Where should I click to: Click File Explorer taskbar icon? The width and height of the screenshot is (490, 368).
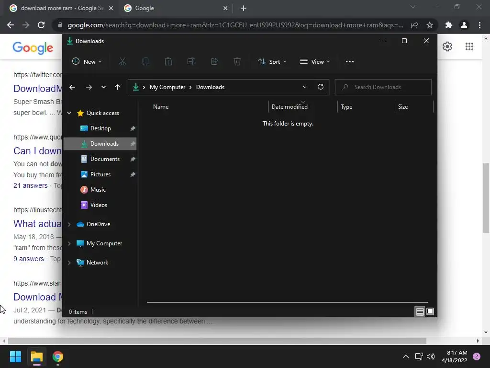[x=36, y=356]
